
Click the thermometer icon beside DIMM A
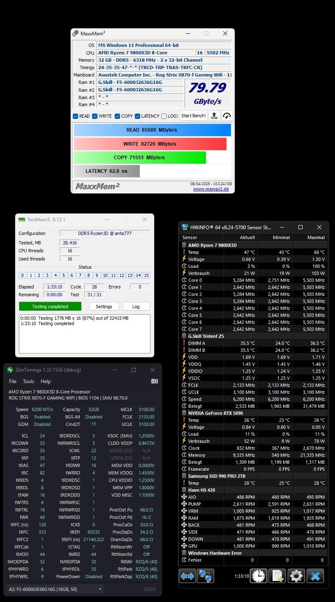coord(184,343)
